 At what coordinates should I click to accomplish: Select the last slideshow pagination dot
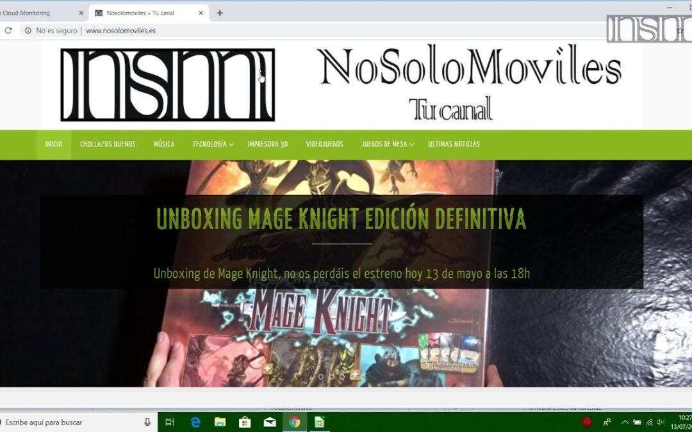(x=363, y=377)
